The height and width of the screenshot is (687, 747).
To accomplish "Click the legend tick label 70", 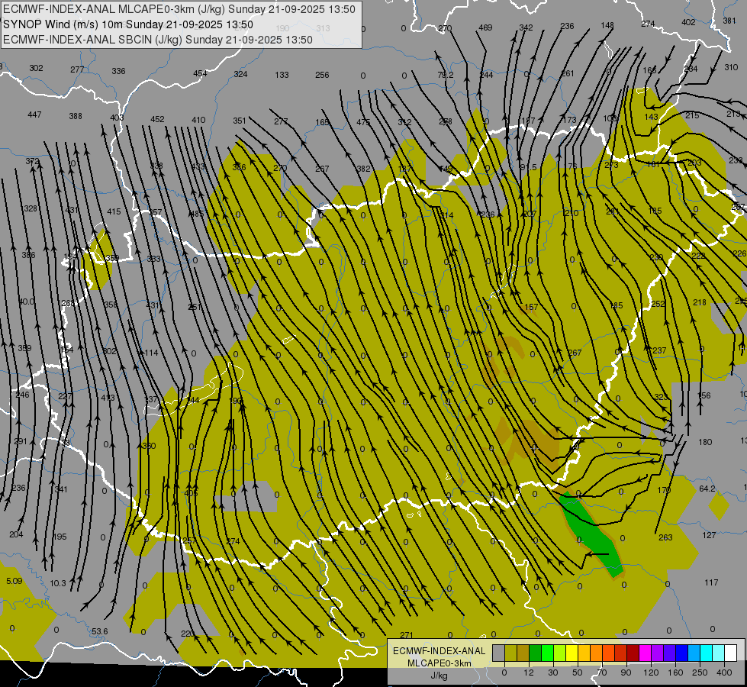I will [602, 672].
